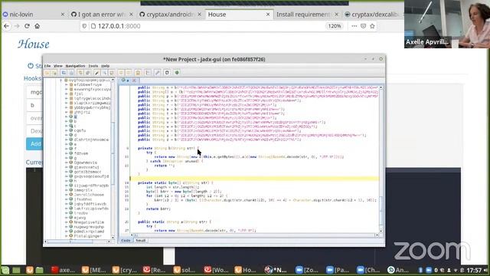Viewport: 490px width, 276px height.
Task: Open the jadx '*N...' taskbar item
Action: [x=276, y=270]
